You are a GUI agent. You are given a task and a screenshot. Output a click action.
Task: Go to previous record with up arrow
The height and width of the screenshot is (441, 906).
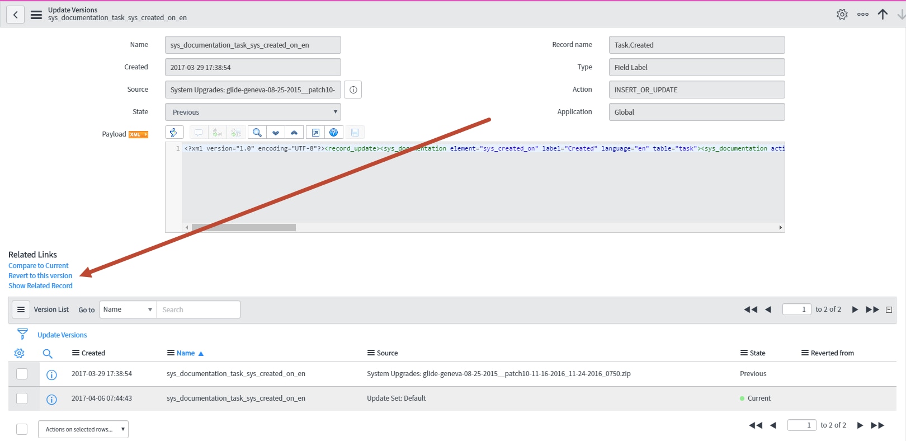click(883, 15)
